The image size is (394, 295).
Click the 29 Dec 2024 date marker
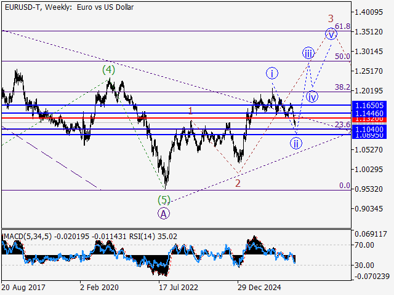pyautogui.click(x=259, y=287)
